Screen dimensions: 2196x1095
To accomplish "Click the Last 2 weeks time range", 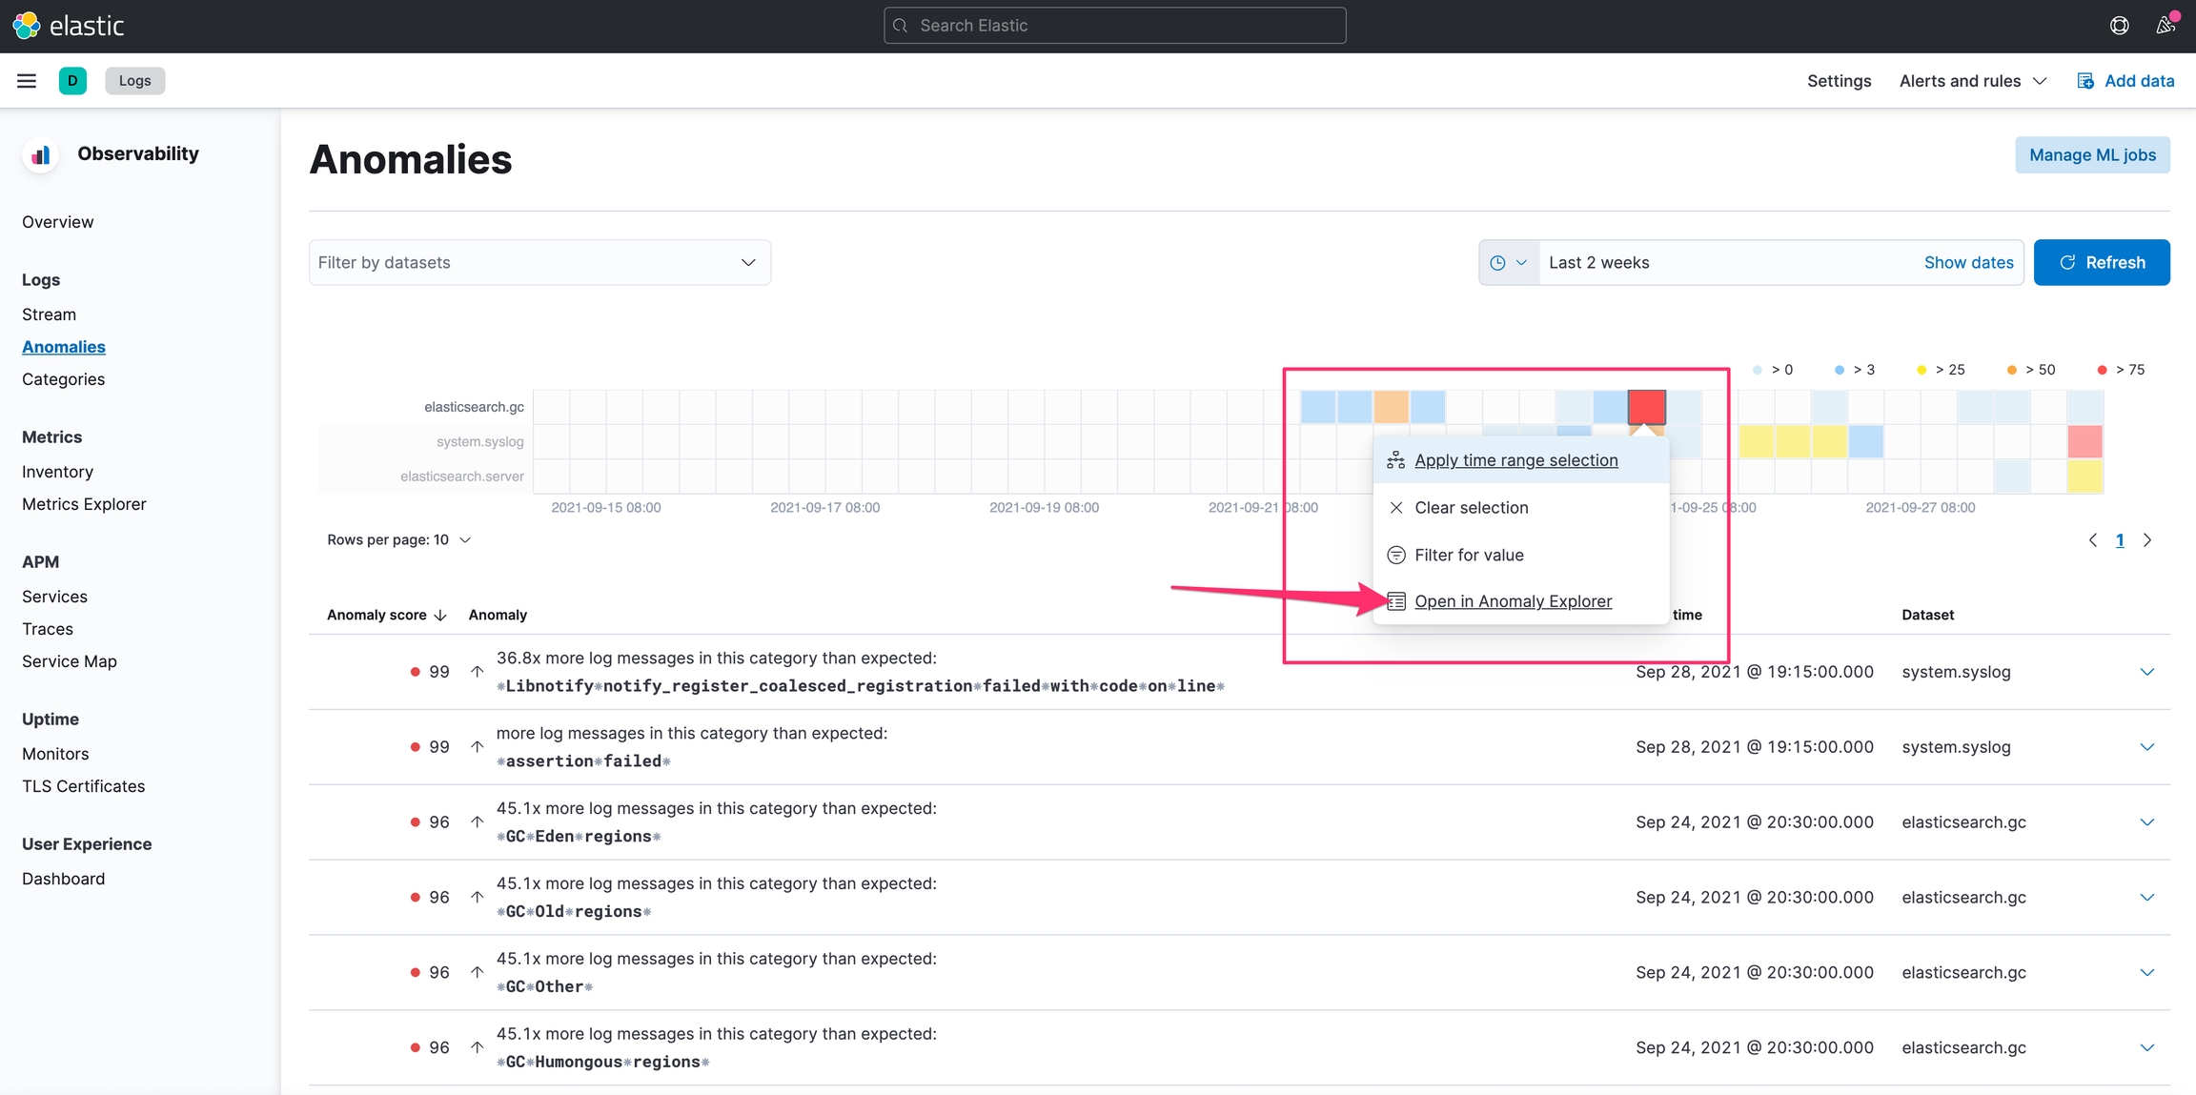I will [1598, 263].
